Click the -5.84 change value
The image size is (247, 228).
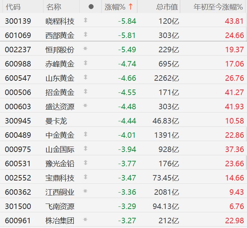pos(127,21)
